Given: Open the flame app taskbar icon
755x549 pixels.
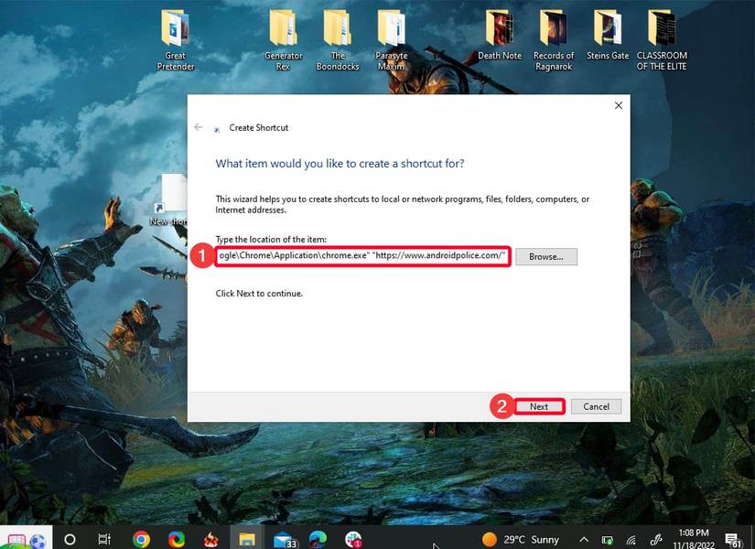Looking at the screenshot, I should click(210, 539).
